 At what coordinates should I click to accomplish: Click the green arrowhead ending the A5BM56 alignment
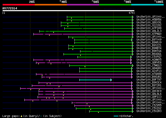[x=133, y=20]
